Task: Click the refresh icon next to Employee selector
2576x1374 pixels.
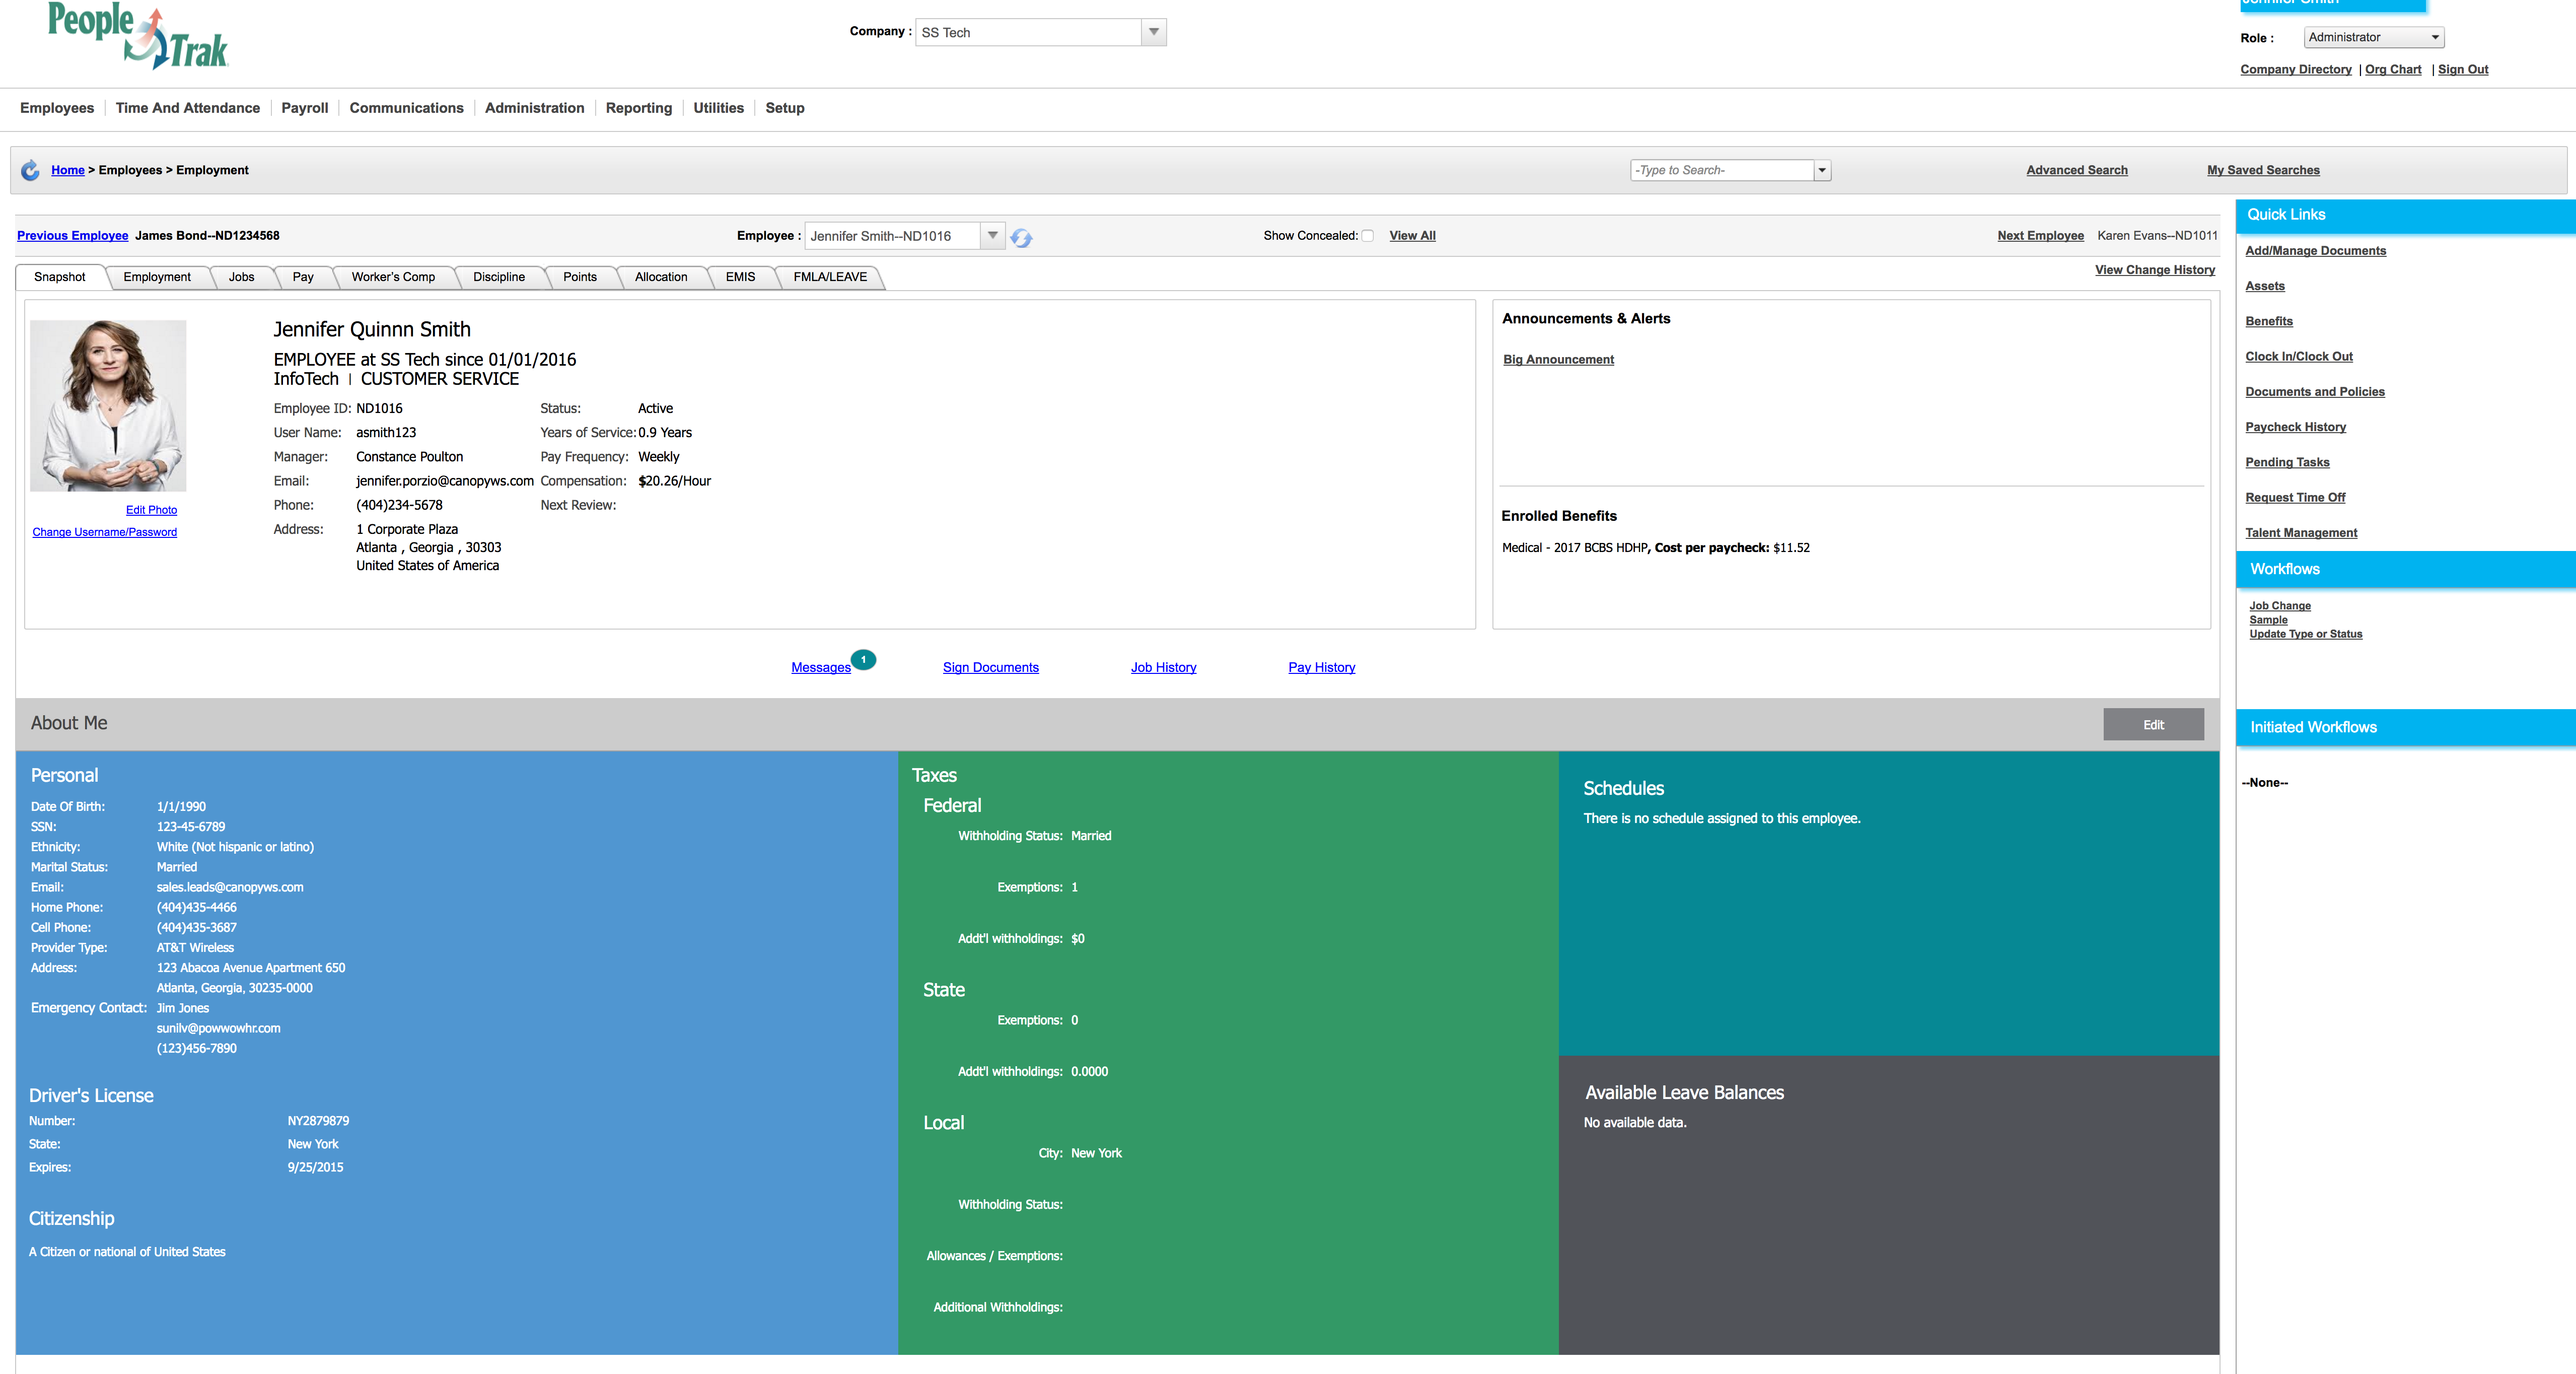Action: [x=1020, y=237]
